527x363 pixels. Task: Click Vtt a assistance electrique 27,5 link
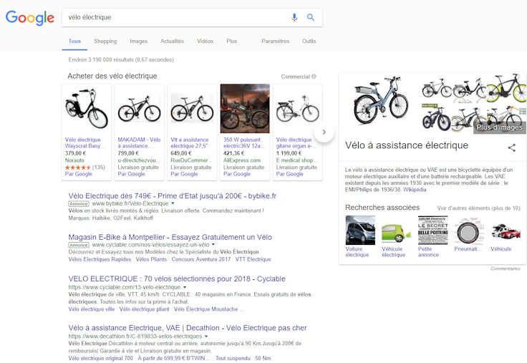190,143
